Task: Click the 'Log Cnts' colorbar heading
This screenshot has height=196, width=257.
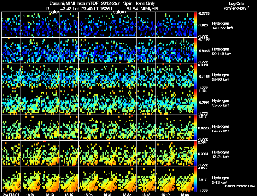Action: pyautogui.click(x=236, y=4)
